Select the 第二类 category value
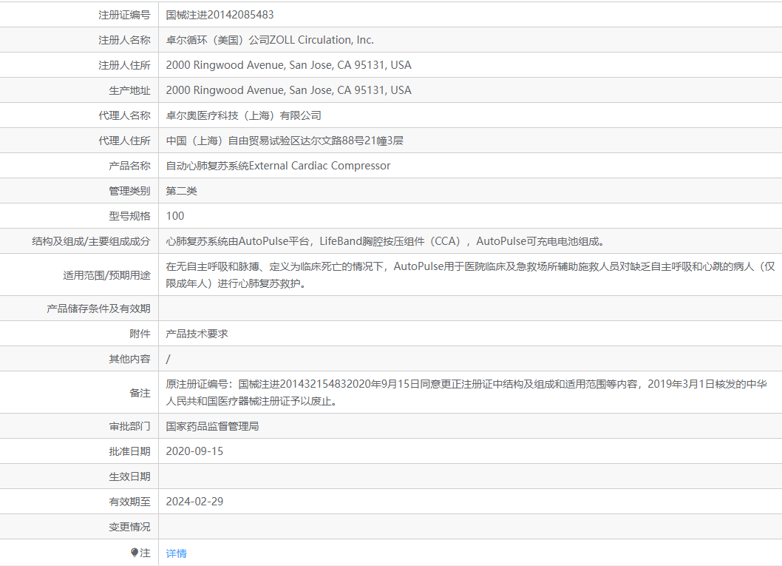The height and width of the screenshot is (566, 782). tap(182, 191)
